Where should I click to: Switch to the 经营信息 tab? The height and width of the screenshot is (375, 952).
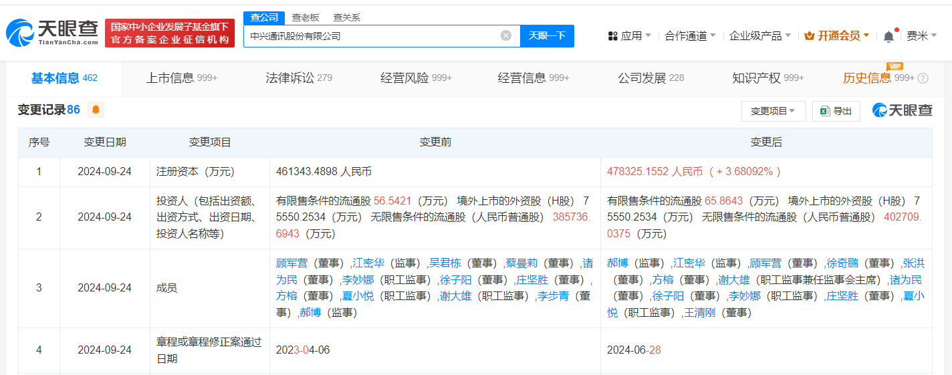pyautogui.click(x=533, y=78)
